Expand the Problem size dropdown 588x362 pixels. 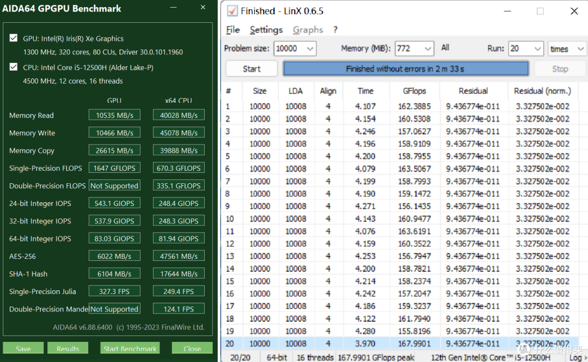(310, 48)
